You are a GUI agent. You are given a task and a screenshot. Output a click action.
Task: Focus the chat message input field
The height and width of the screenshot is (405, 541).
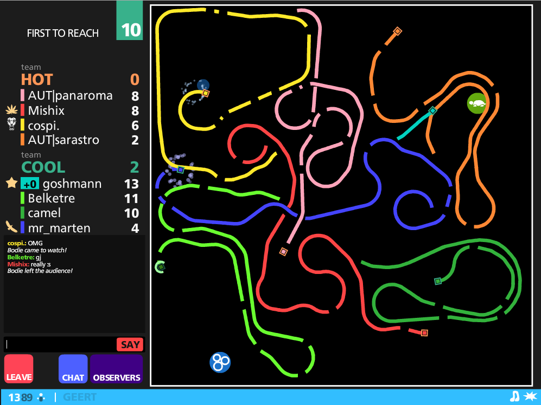(x=60, y=344)
